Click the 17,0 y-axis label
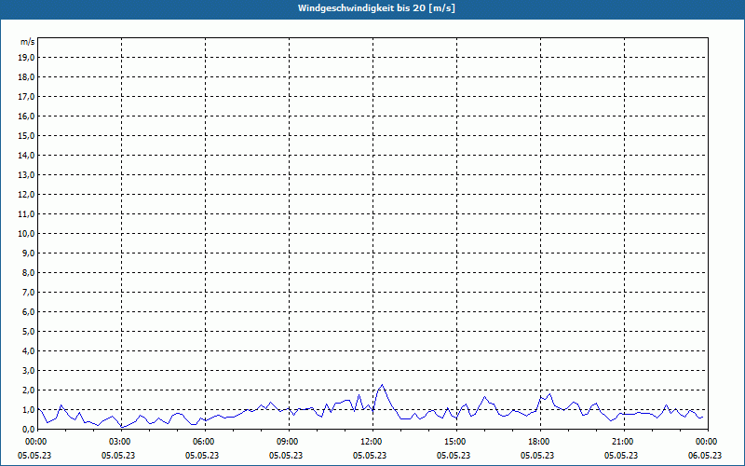Image resolution: width=745 pixels, height=466 pixels. (28, 97)
